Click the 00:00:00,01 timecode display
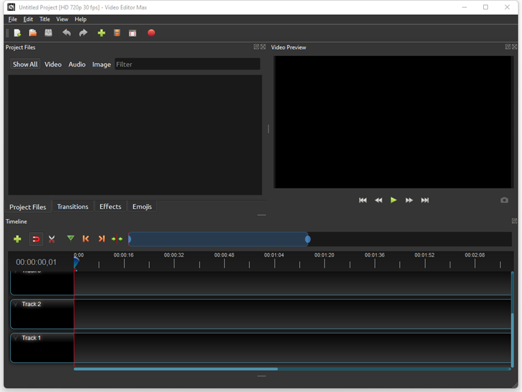The height and width of the screenshot is (392, 522). (x=36, y=262)
